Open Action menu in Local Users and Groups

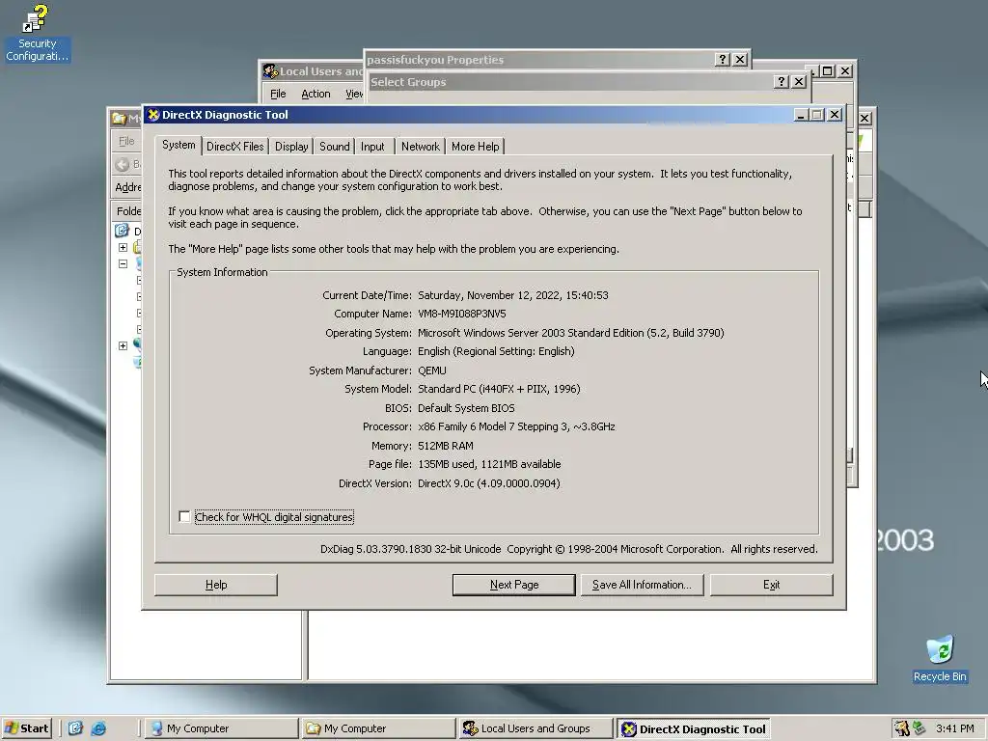click(316, 94)
